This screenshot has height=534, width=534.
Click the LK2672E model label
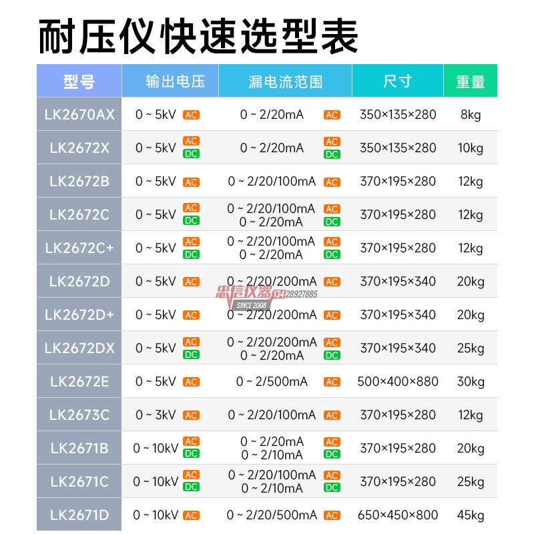click(x=79, y=380)
